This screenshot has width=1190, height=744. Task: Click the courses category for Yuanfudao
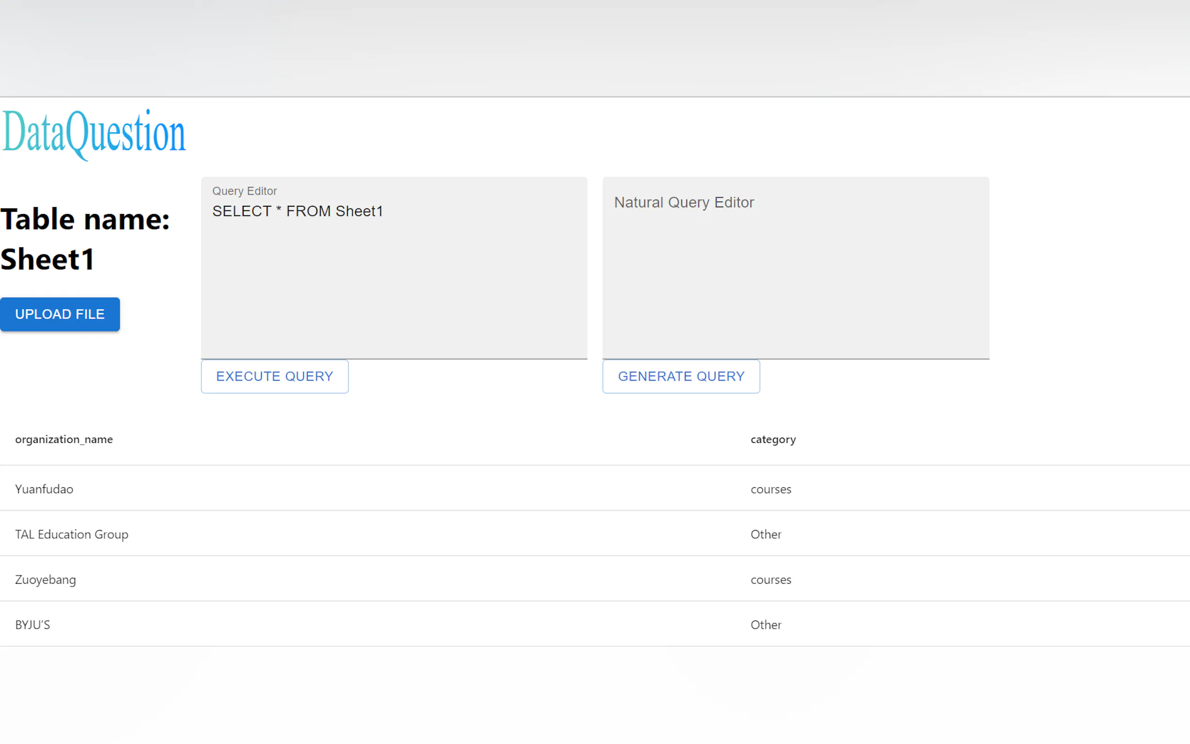[770, 489]
